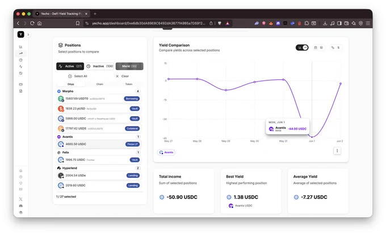Open the Discord link icon
This screenshot has width=386, height=235.
coord(20,206)
